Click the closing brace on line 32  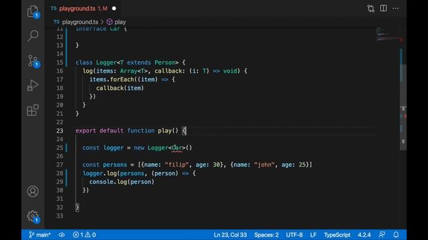pyautogui.click(x=78, y=207)
